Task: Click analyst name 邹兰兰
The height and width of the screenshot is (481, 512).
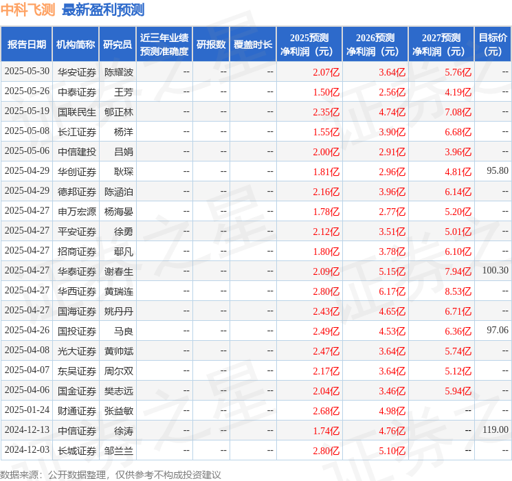Action: pos(118,451)
